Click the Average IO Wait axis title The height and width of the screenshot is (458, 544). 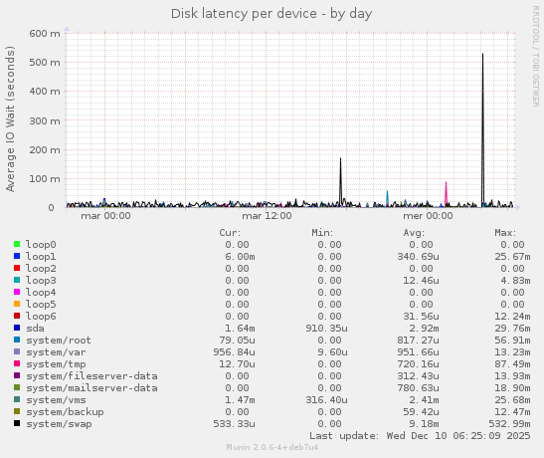coord(10,118)
